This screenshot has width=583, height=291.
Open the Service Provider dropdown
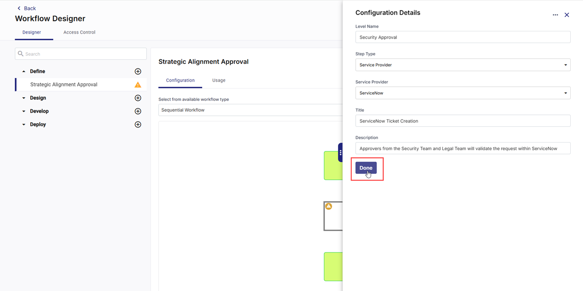[x=463, y=93]
